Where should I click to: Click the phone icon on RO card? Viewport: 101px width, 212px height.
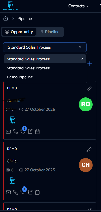click(16, 132)
